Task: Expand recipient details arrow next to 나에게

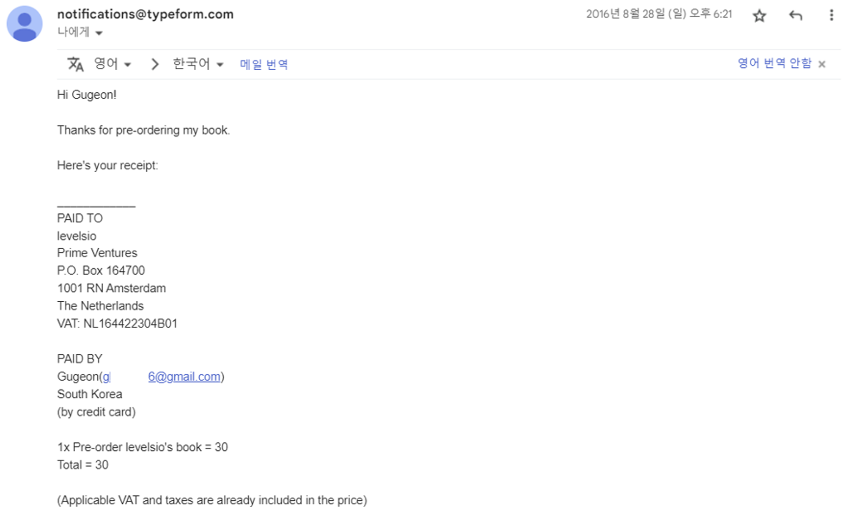Action: coord(99,33)
